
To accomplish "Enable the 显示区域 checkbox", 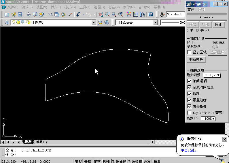I will pos(190,52).
